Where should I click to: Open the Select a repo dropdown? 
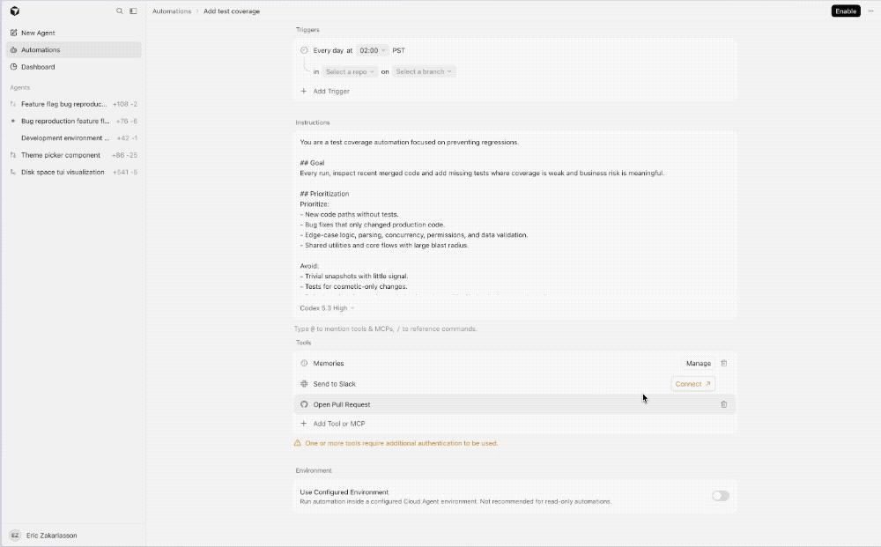(x=350, y=71)
